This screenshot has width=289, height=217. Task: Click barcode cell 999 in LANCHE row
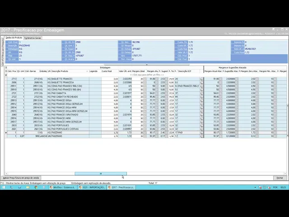pyautogui.click(x=32, y=136)
